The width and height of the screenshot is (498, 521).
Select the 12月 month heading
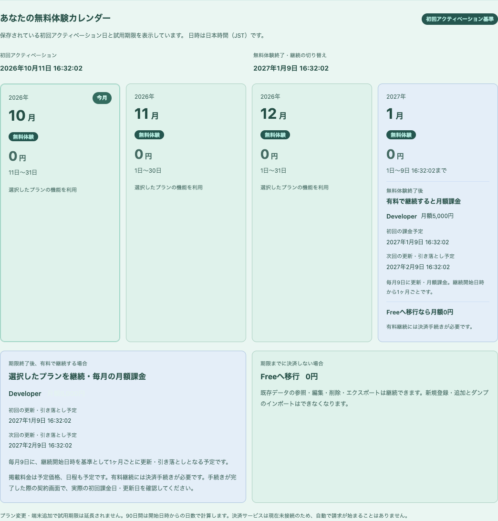[273, 114]
